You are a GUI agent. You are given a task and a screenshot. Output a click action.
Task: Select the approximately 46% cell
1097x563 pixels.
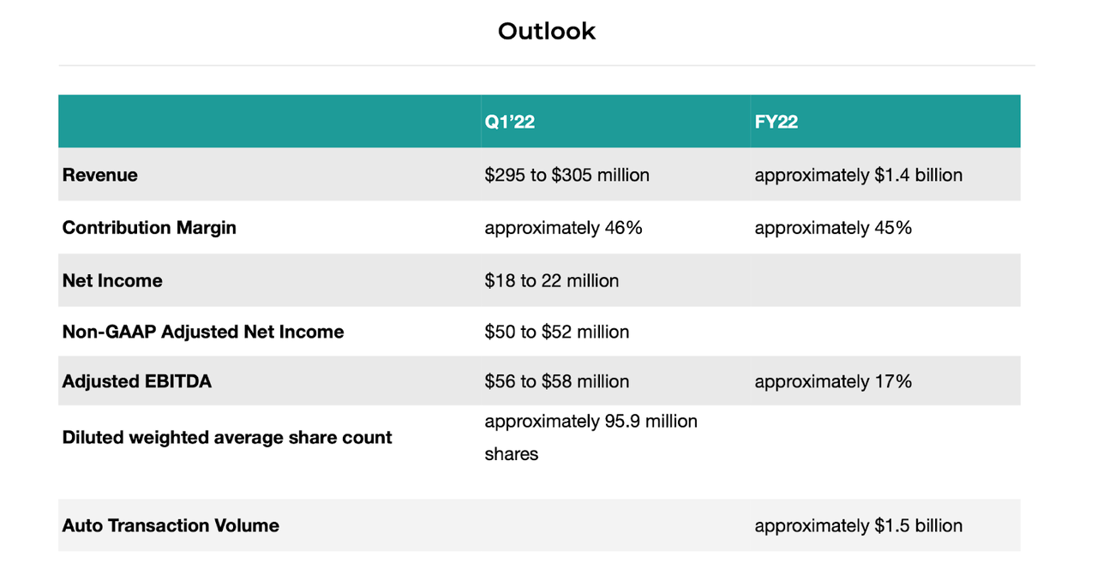pos(563,228)
